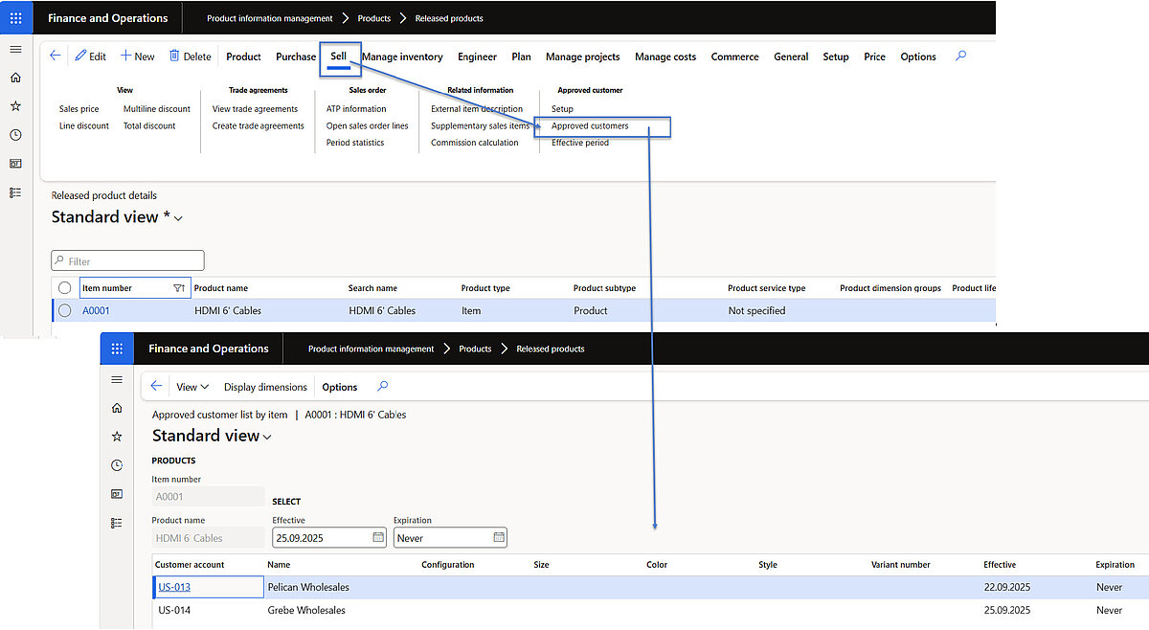1149x630 pixels.
Task: Open Favorites star icon in lower sidebar
Action: [117, 437]
